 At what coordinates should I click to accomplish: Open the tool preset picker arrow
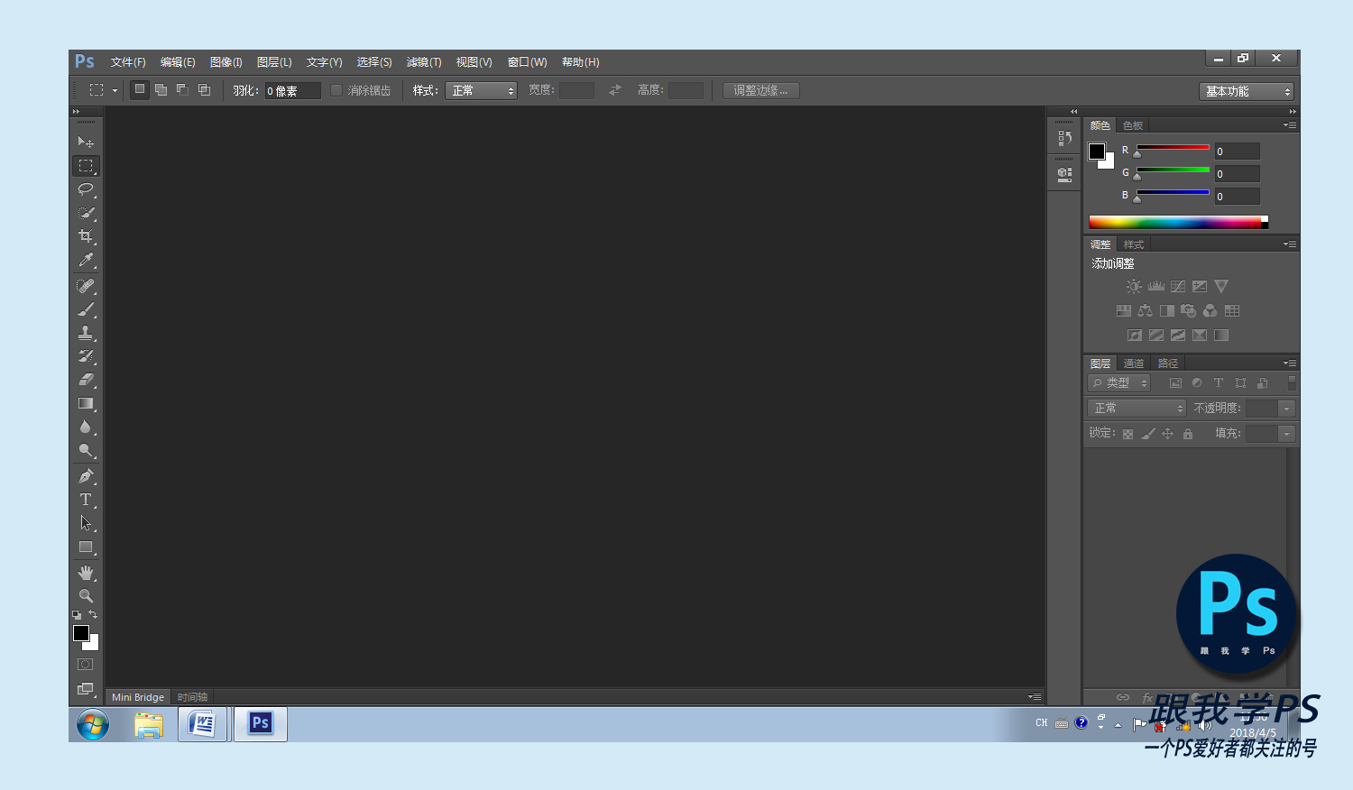tap(115, 90)
